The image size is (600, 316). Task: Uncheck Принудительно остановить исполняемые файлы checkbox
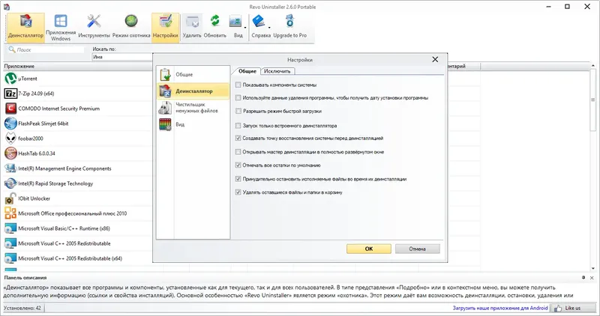pyautogui.click(x=238, y=179)
